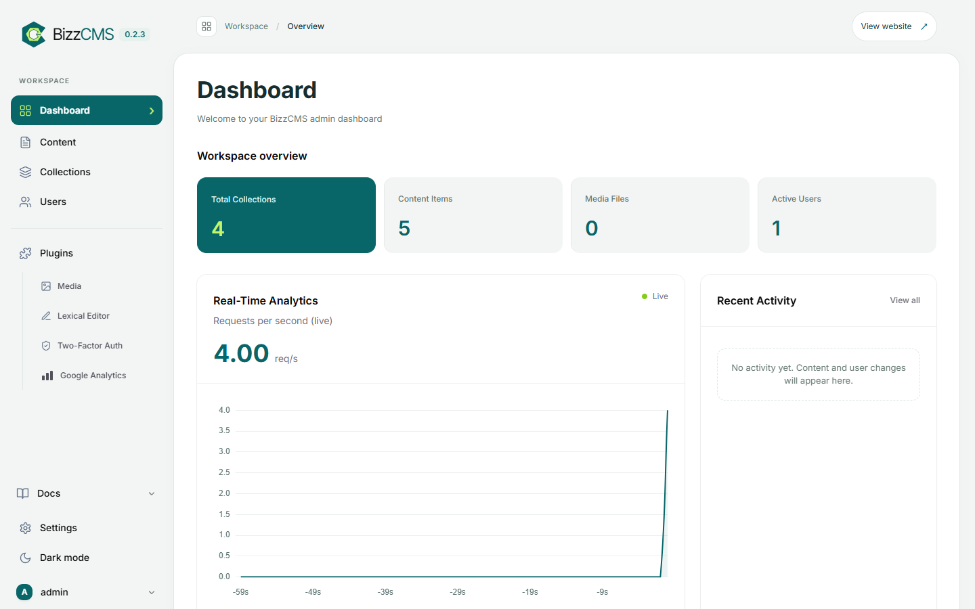
Task: Click the admin avatar circle
Action: [x=24, y=592]
